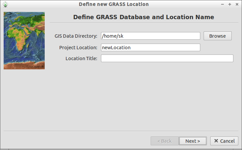The image size is (242, 150).
Task: Close the Define new GRASS Location dialog
Action: [237, 4]
